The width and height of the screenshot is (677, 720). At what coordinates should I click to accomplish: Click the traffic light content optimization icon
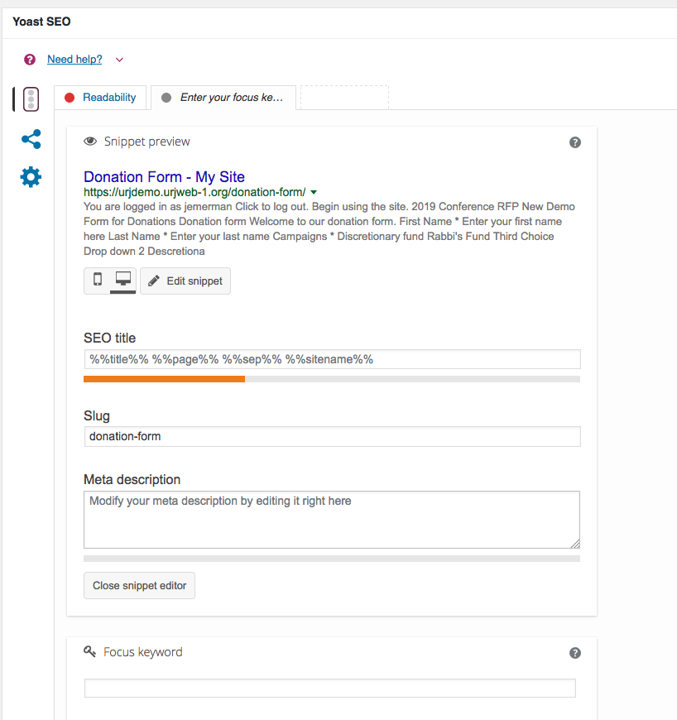pos(31,99)
